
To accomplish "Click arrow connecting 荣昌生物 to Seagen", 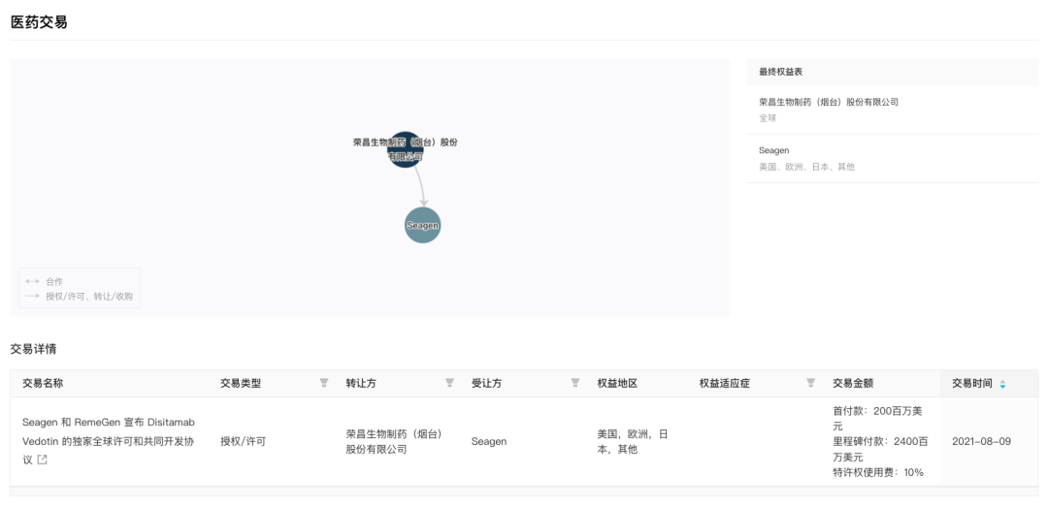I will [x=417, y=186].
